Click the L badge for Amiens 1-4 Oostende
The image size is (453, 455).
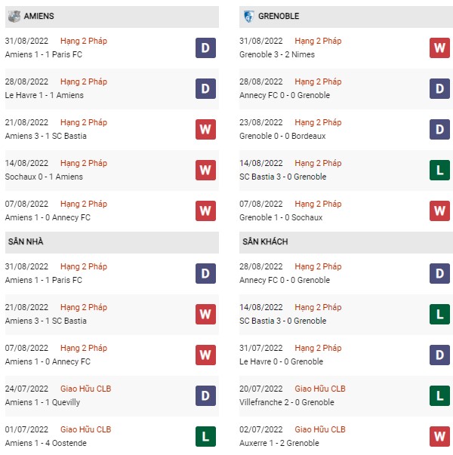click(x=205, y=436)
